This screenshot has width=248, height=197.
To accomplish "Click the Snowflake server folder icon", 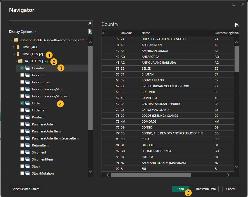I will (x=16, y=40).
